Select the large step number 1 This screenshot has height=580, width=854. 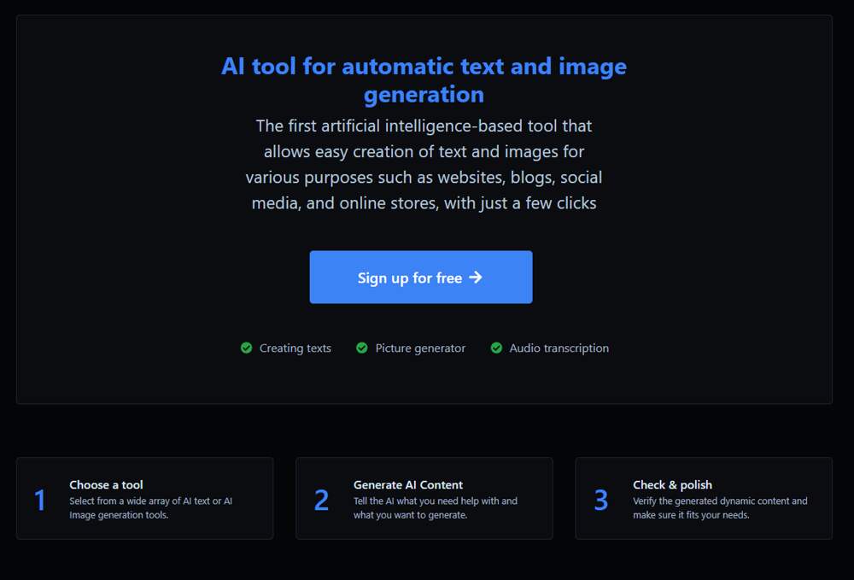(40, 501)
